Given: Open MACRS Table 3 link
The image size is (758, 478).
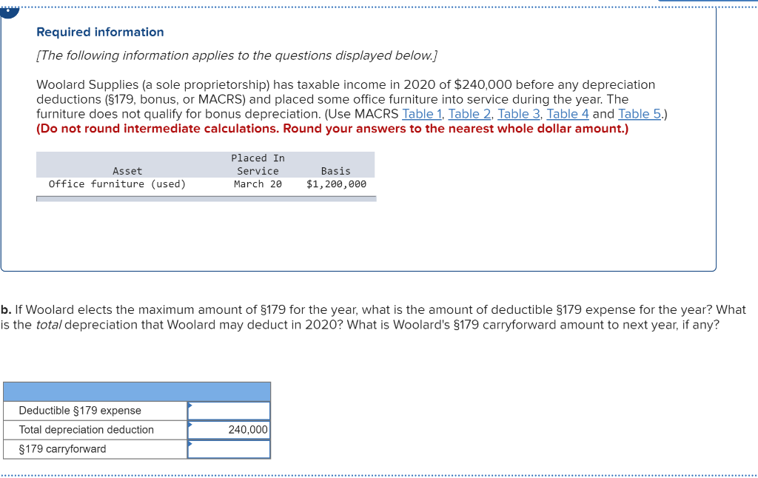Looking at the screenshot, I should [519, 113].
